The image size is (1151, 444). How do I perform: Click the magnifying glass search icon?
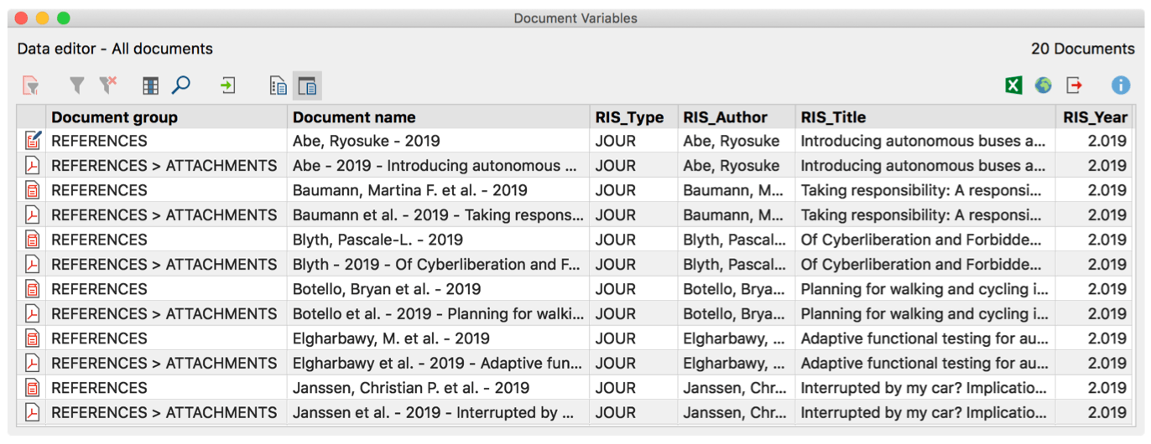[180, 85]
